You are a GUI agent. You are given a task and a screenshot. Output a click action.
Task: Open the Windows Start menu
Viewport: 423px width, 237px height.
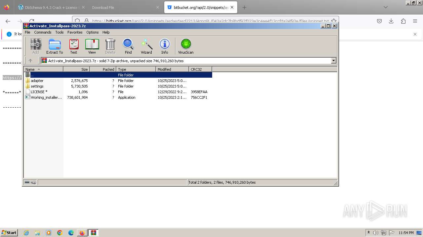[9, 232]
